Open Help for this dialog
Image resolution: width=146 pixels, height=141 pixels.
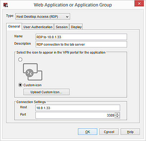tap(130, 132)
